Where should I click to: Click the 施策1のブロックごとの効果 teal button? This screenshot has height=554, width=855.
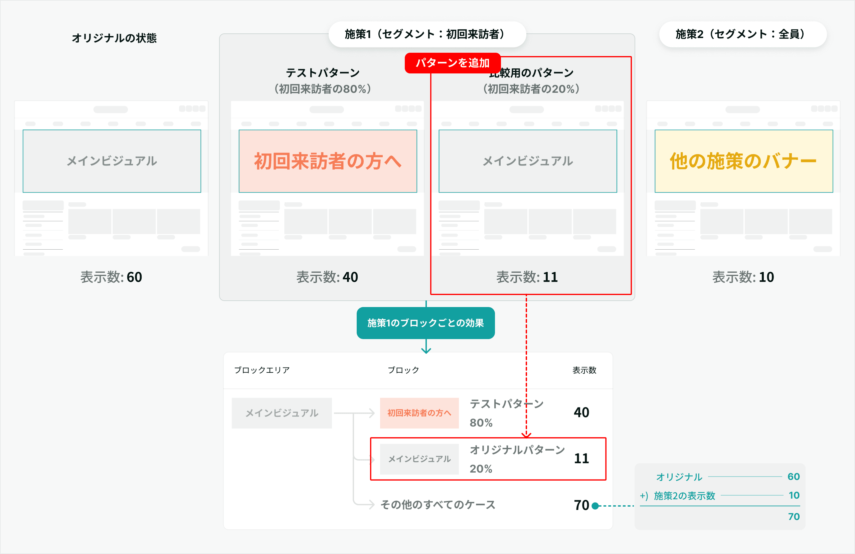pyautogui.click(x=425, y=323)
